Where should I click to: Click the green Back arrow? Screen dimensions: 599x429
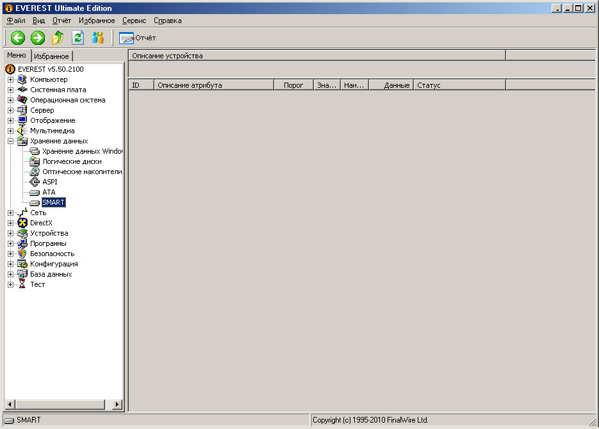point(18,38)
